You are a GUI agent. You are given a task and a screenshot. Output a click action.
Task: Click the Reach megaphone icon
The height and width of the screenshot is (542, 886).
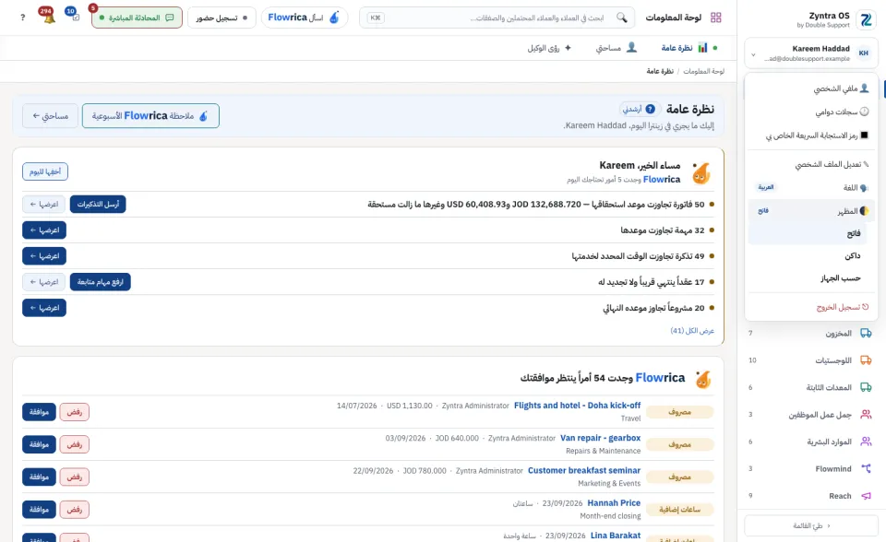coord(866,496)
